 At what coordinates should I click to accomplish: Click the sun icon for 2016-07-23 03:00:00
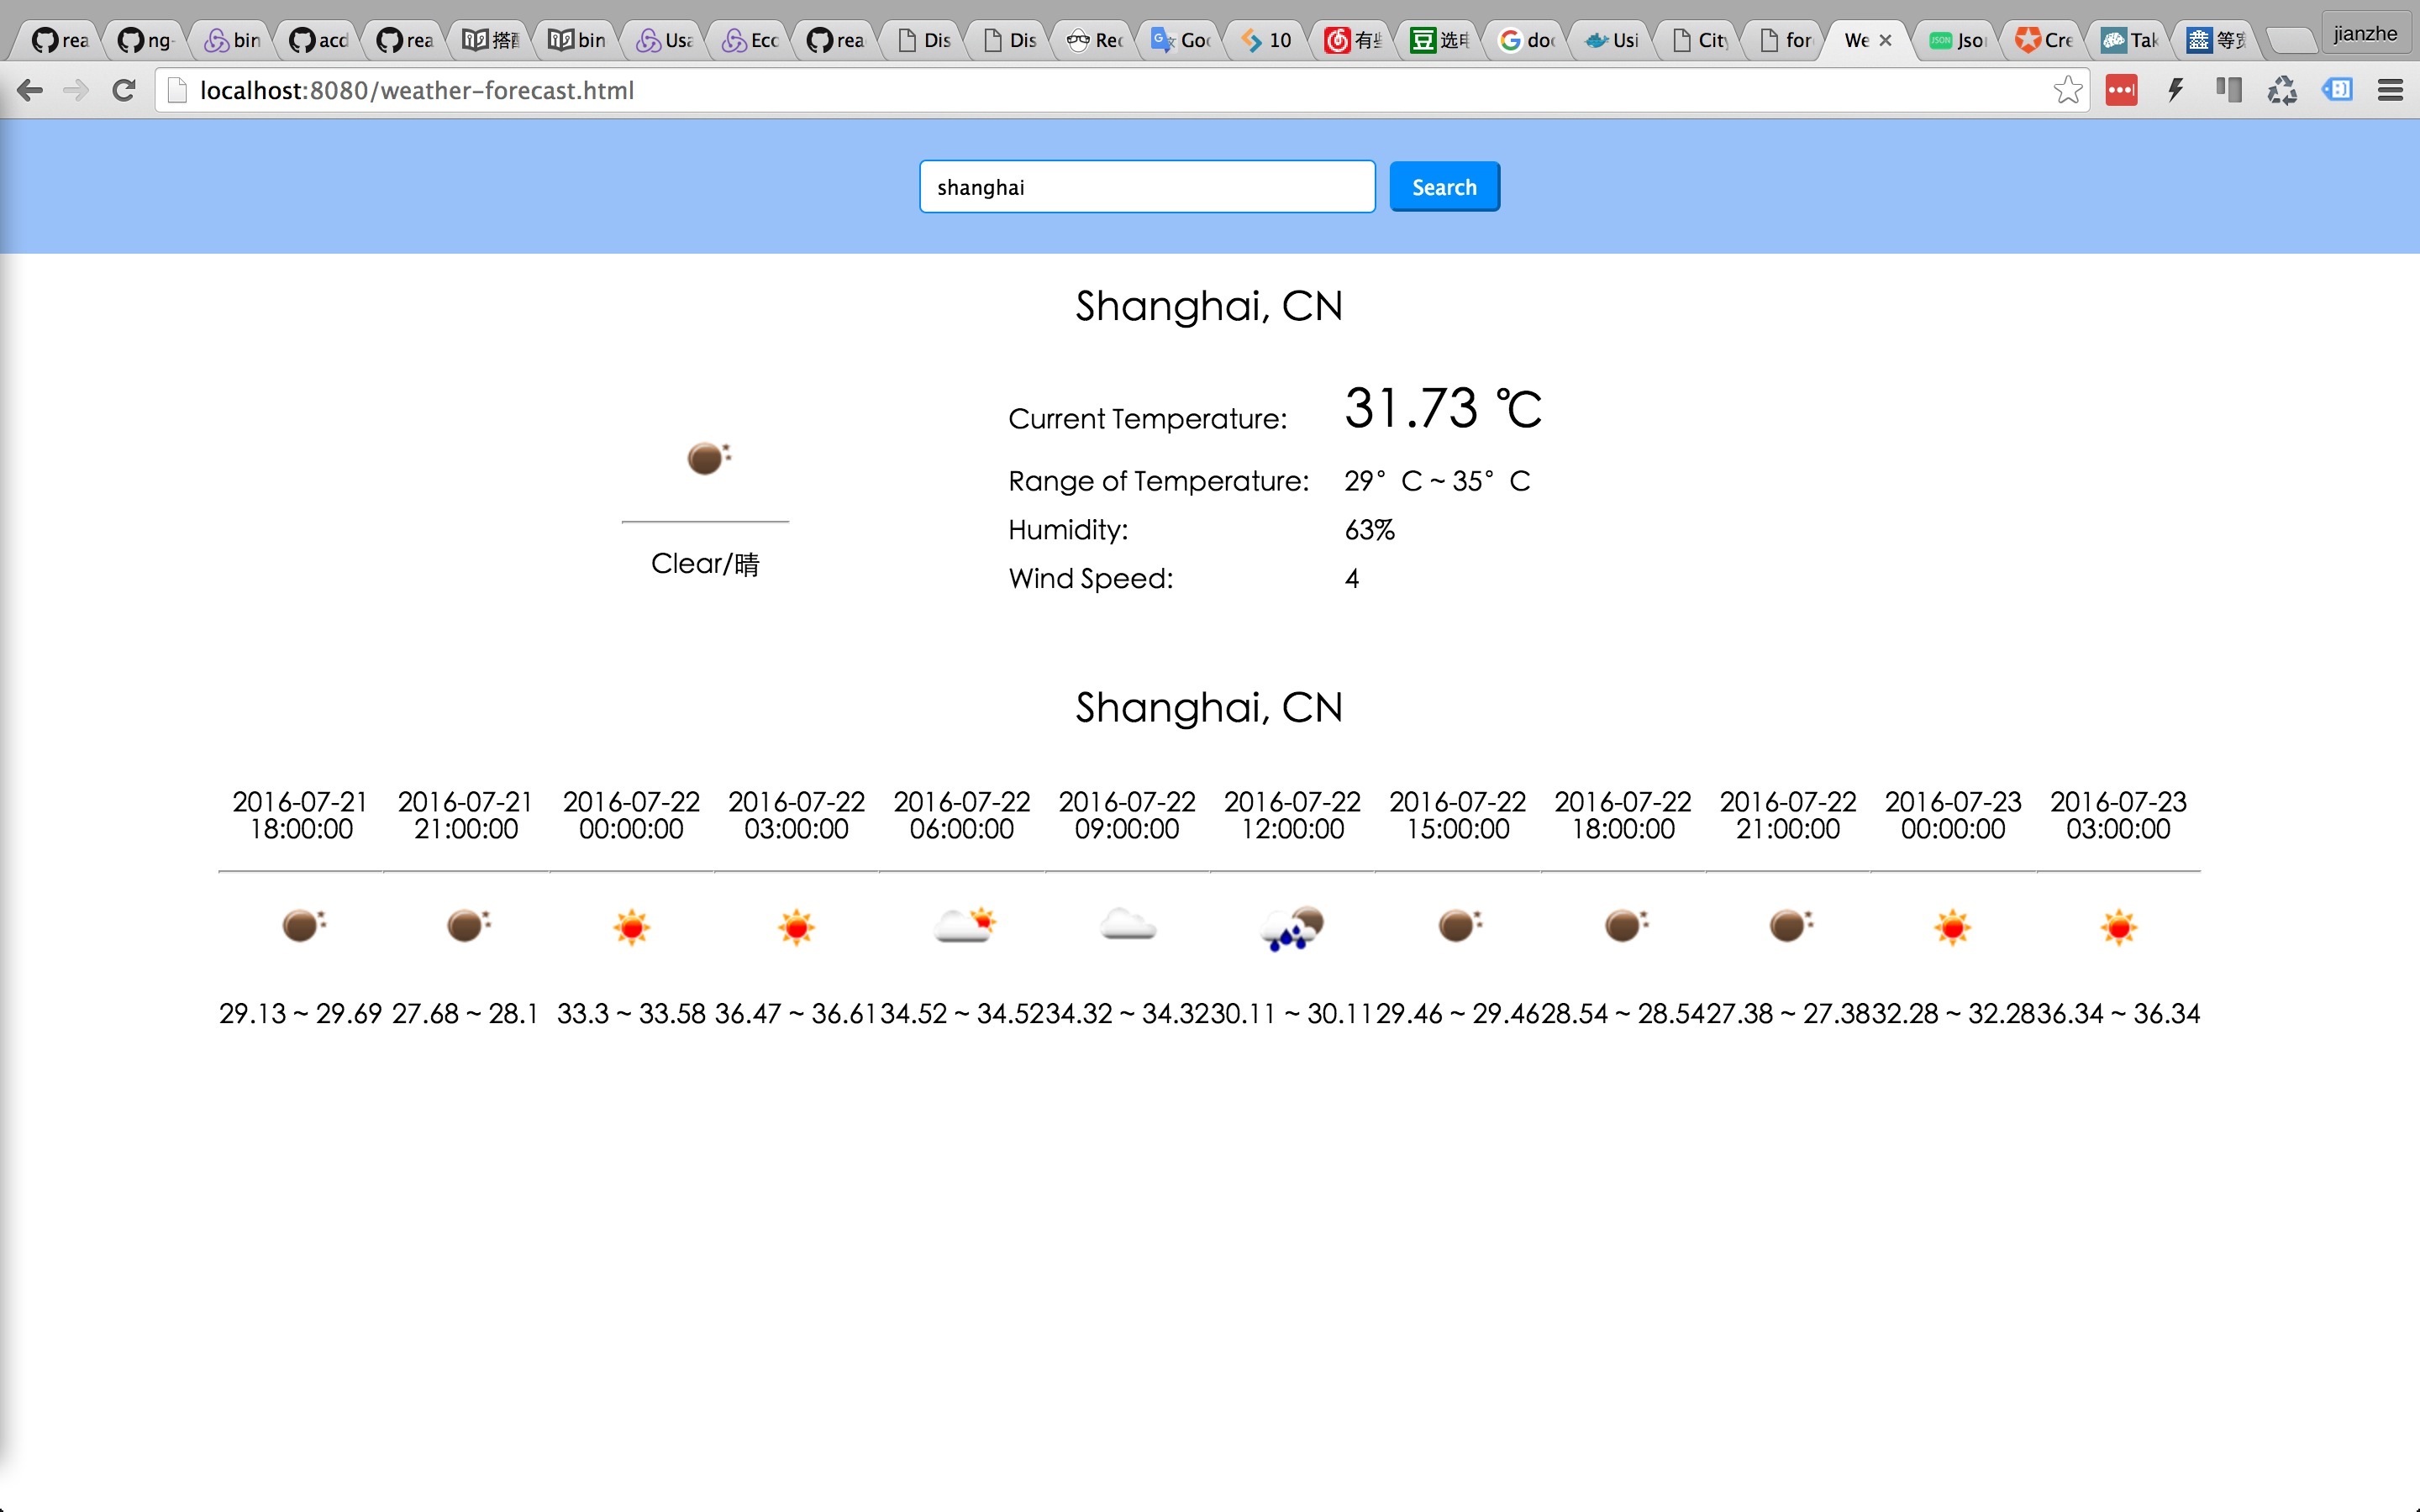[x=2118, y=928]
